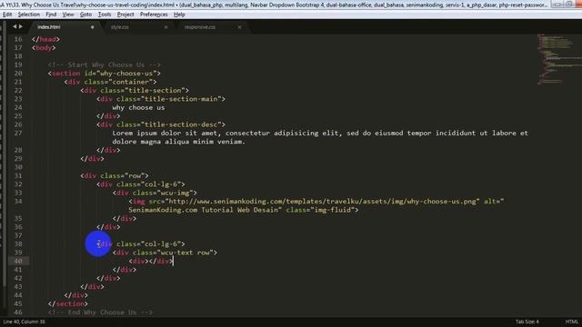Click Line 40, Column 36 status text
The width and height of the screenshot is (582, 327).
tap(25, 322)
